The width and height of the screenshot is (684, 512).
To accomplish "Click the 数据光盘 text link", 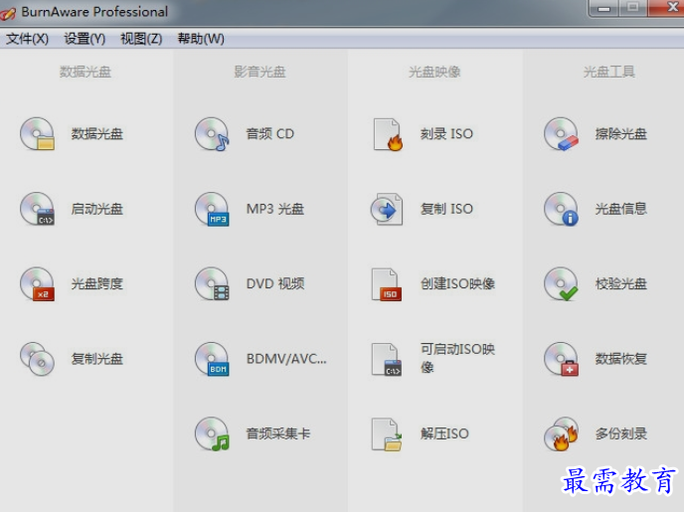I will tap(96, 134).
